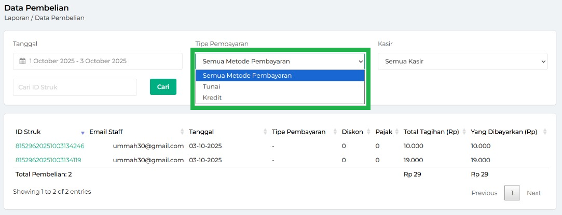Sort by Pajak column
The image size is (562, 215).
[396, 132]
